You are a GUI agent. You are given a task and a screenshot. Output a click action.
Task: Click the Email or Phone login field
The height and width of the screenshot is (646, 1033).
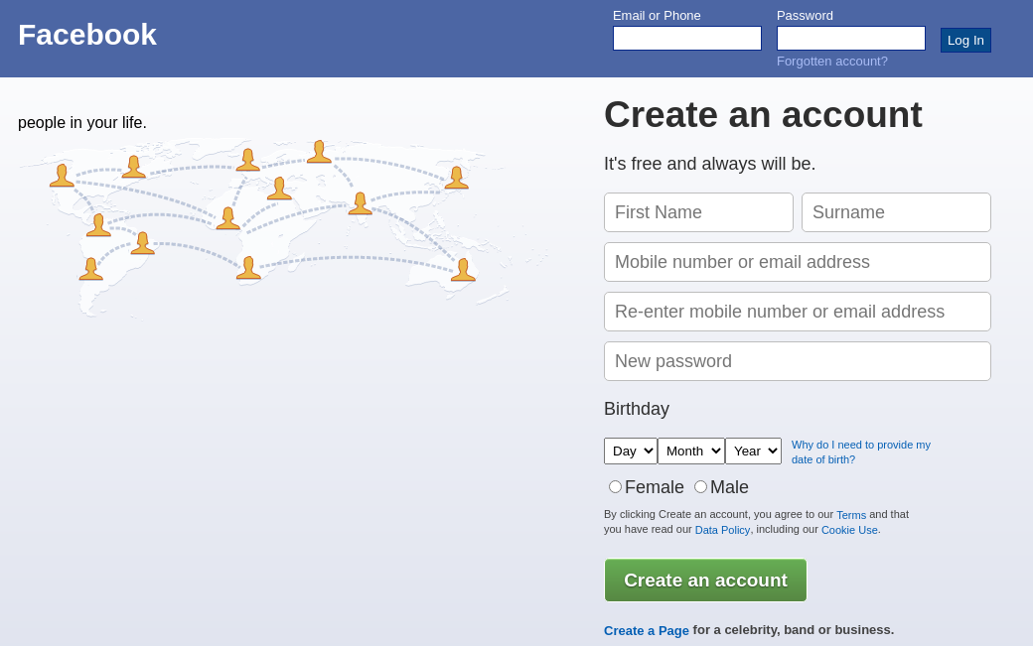687,39
